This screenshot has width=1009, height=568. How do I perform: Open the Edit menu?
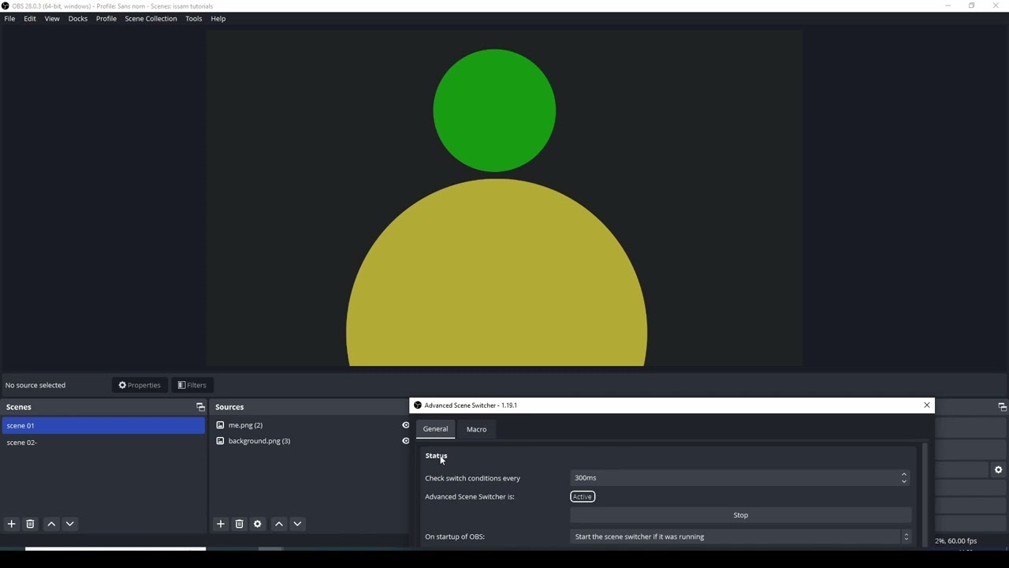point(30,18)
